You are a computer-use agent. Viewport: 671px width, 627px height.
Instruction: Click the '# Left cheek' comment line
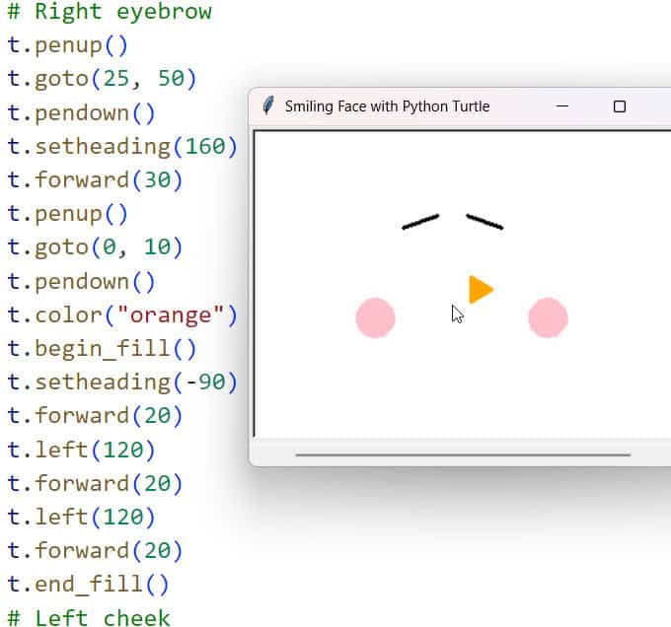coord(88,617)
